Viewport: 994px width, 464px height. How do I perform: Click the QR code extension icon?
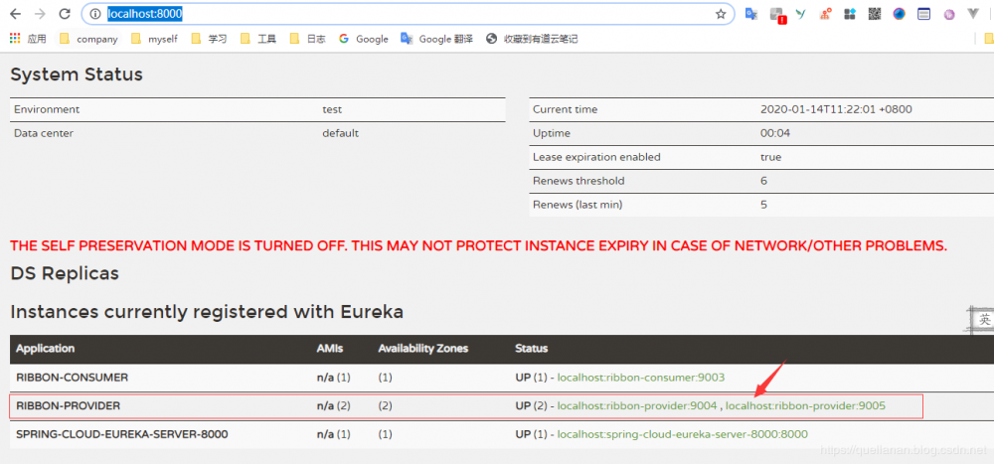coord(875,14)
